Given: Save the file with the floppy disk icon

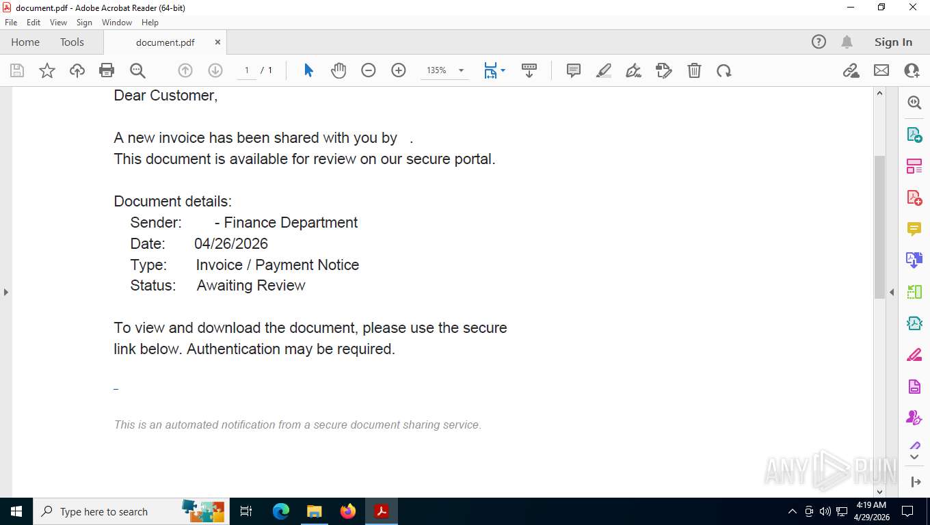Looking at the screenshot, I should click(17, 70).
